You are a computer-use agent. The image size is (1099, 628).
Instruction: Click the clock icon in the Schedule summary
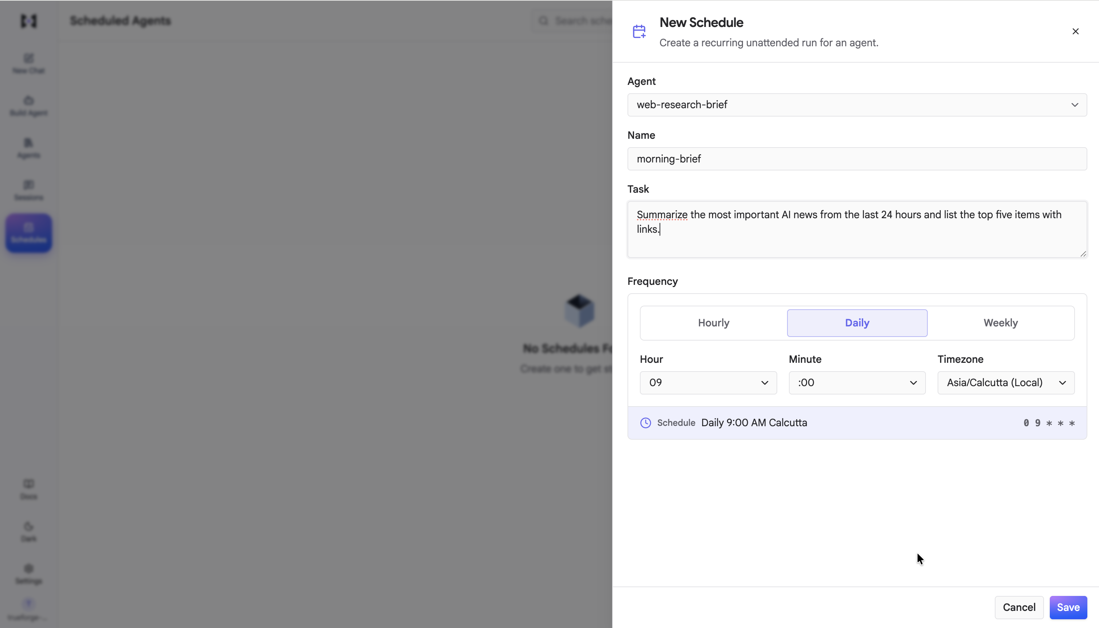click(x=645, y=423)
